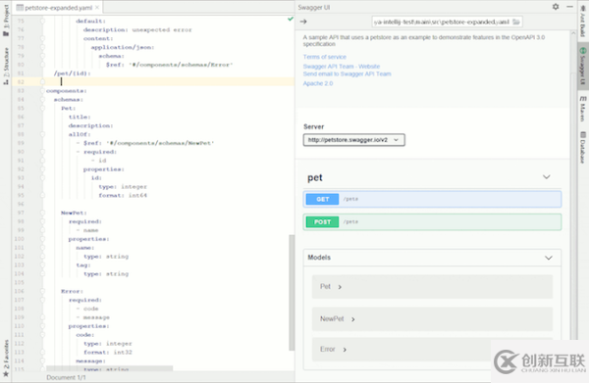The width and height of the screenshot is (589, 383).
Task: Click the Error: schema key in editor
Action: pyautogui.click(x=72, y=291)
